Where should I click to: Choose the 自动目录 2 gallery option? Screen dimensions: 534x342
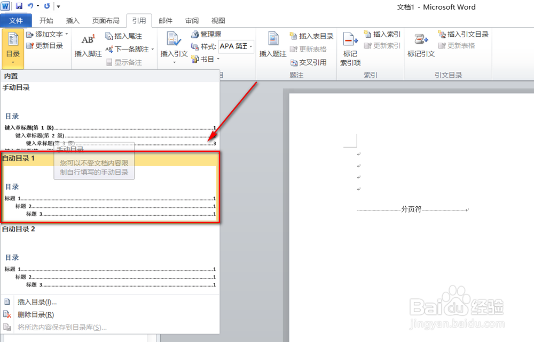109,257
